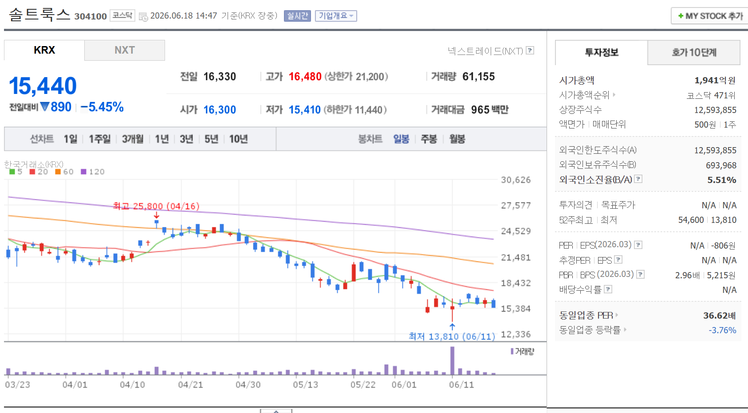
Task: Select the 1년 line chart period
Action: click(162, 139)
